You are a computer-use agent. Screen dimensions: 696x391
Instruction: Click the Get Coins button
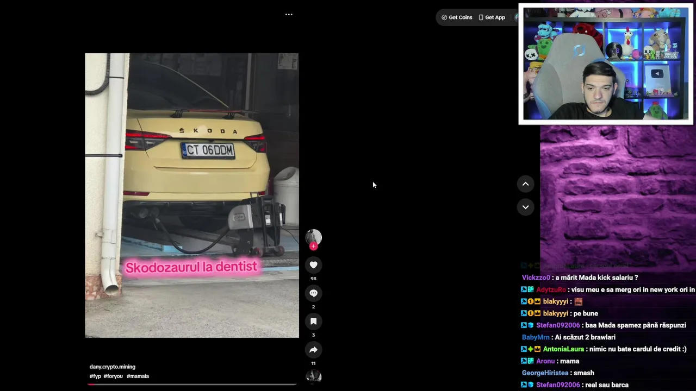coord(457,17)
